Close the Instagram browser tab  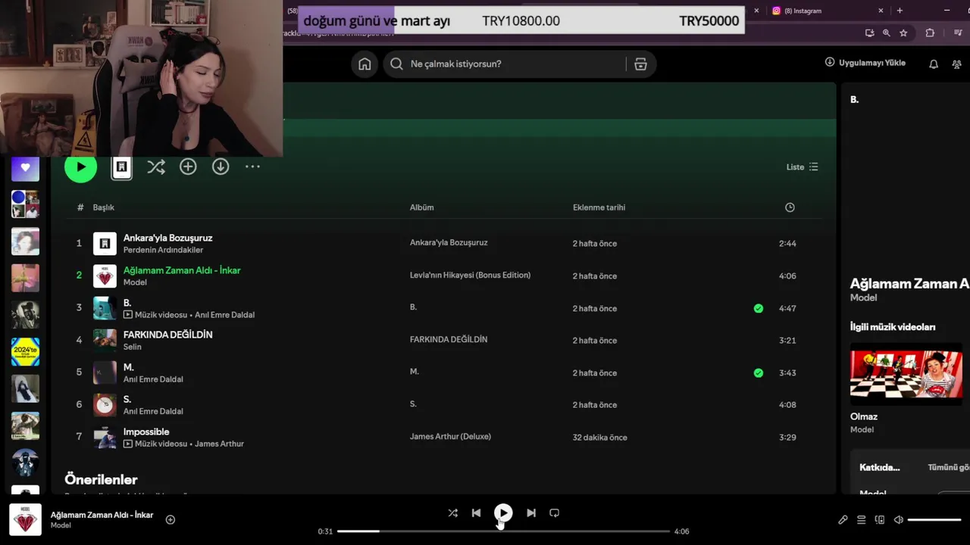click(881, 11)
